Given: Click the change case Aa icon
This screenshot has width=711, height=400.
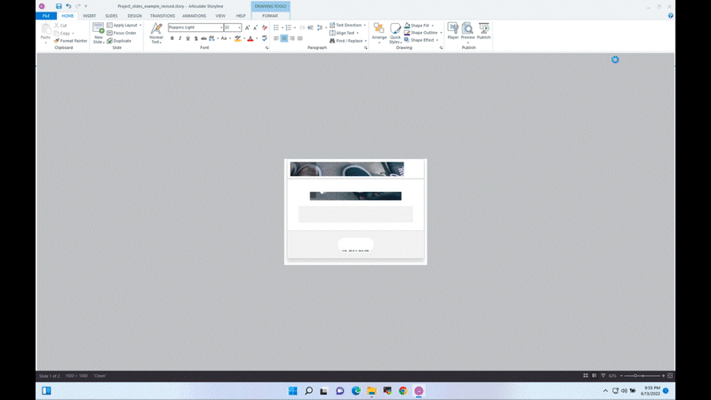Looking at the screenshot, I should point(225,38).
